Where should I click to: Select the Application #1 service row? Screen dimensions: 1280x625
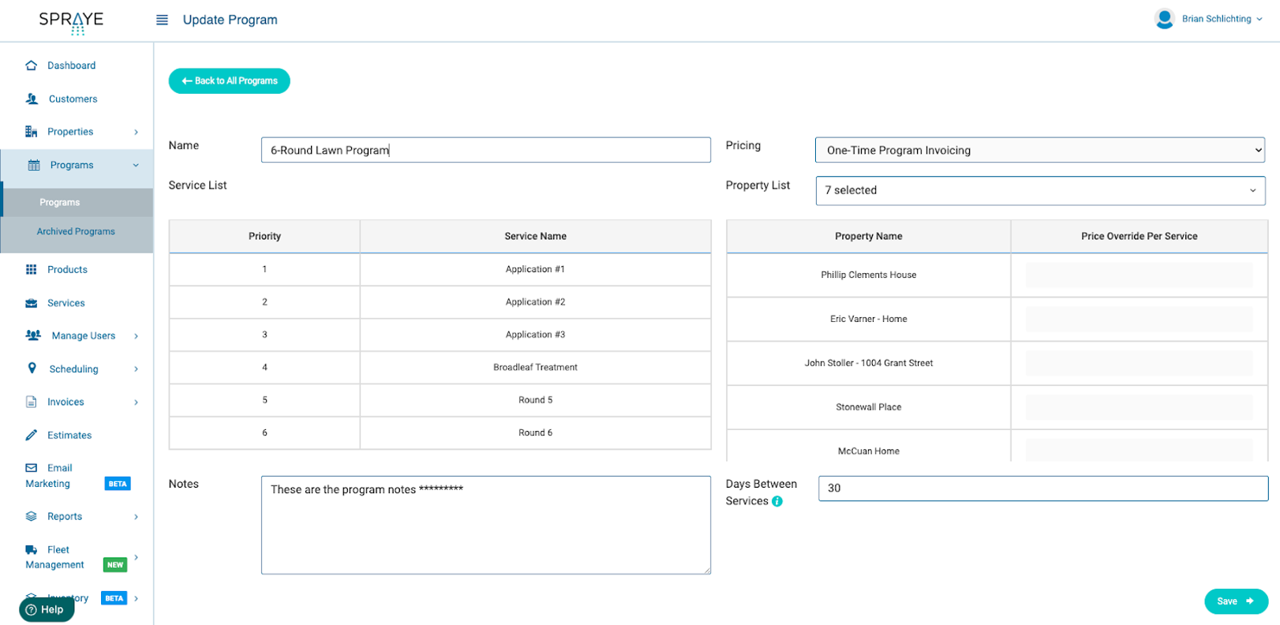[440, 269]
